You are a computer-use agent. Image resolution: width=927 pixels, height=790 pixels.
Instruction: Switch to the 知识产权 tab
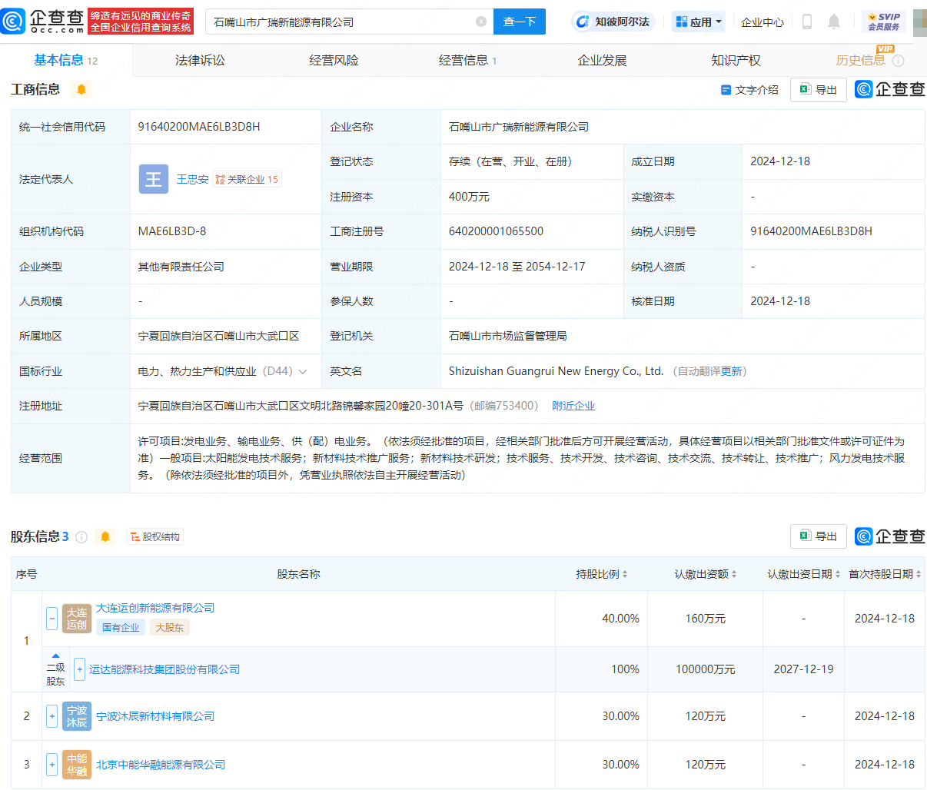point(736,60)
